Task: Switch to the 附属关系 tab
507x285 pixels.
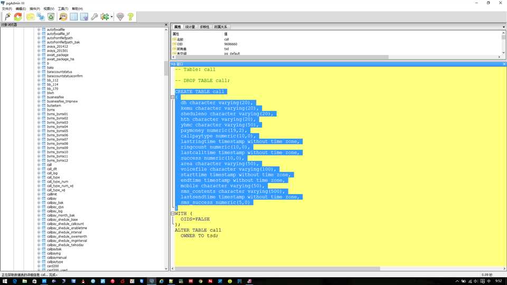Action: (x=221, y=27)
